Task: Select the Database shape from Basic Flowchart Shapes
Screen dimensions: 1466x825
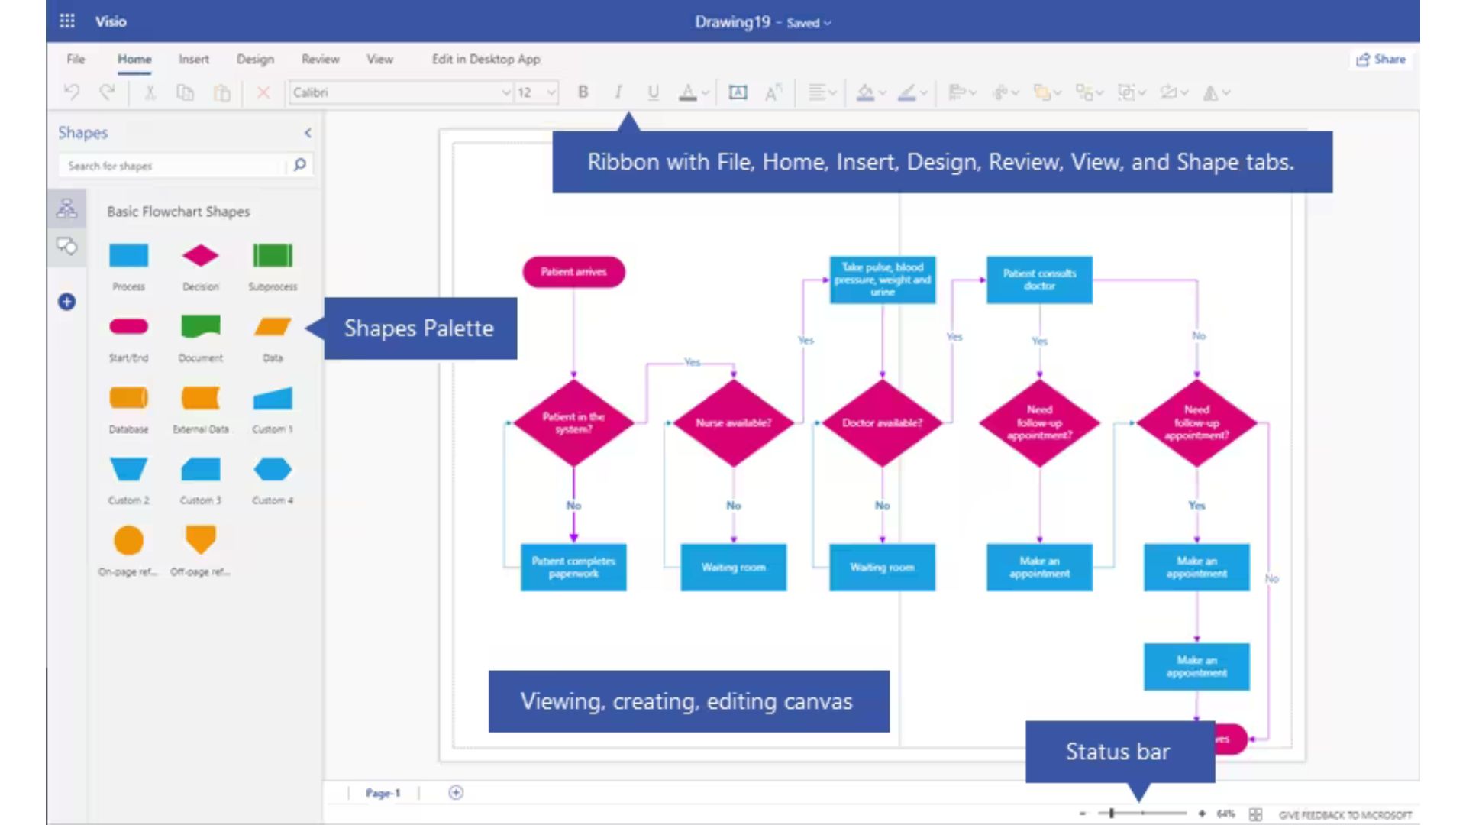Action: (x=128, y=397)
